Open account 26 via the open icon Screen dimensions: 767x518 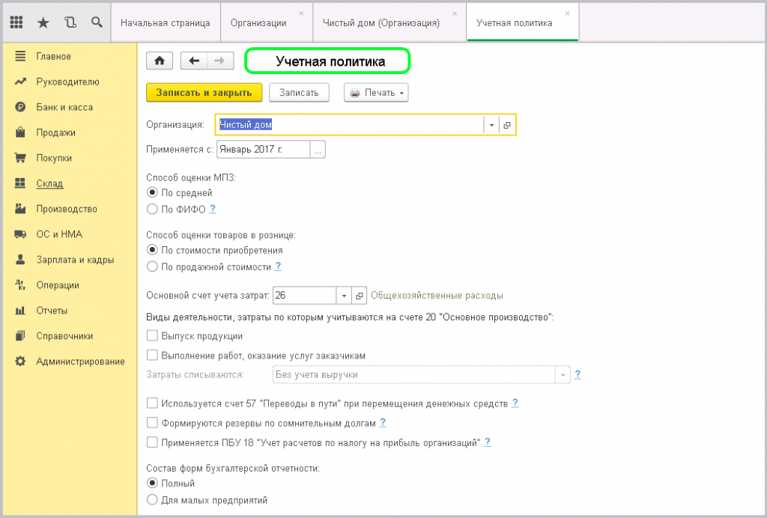pyautogui.click(x=359, y=296)
